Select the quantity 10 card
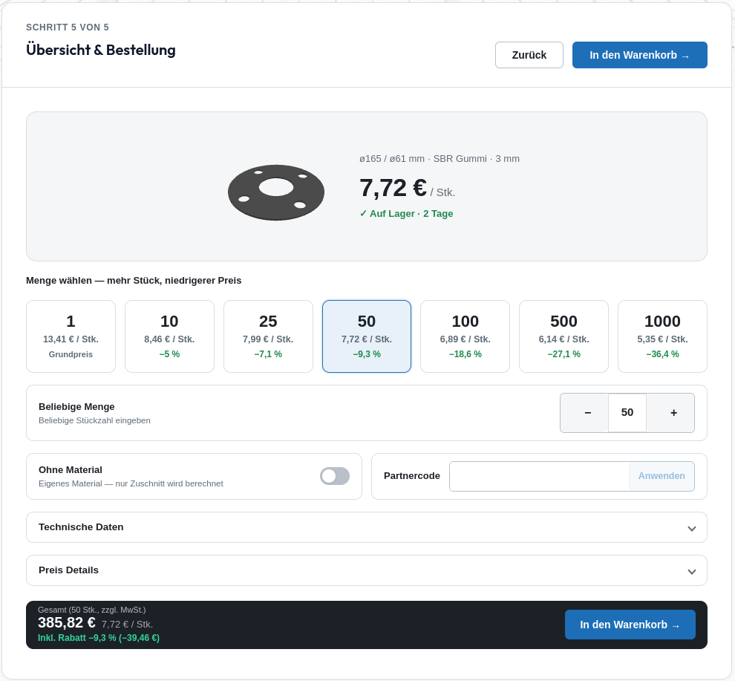 click(x=170, y=336)
